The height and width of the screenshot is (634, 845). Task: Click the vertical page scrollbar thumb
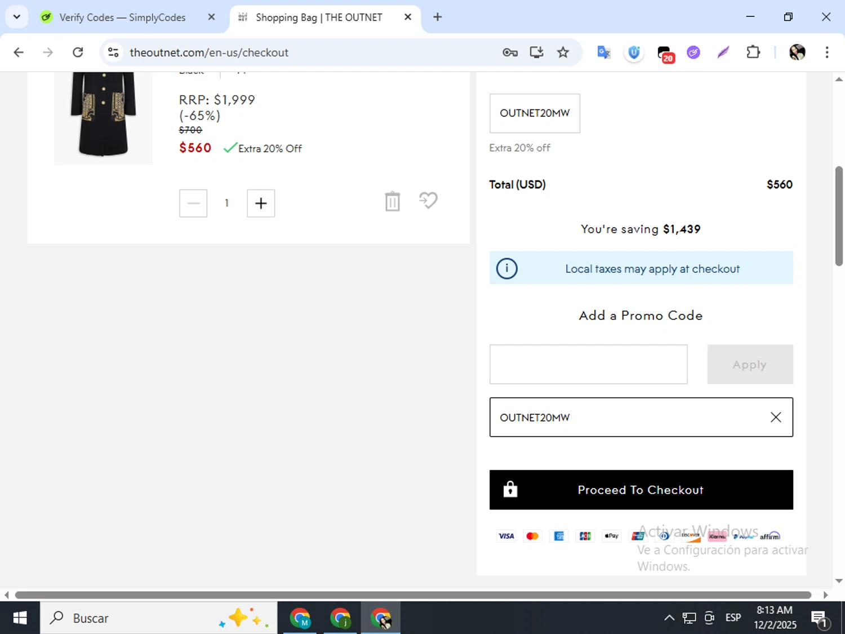(839, 216)
